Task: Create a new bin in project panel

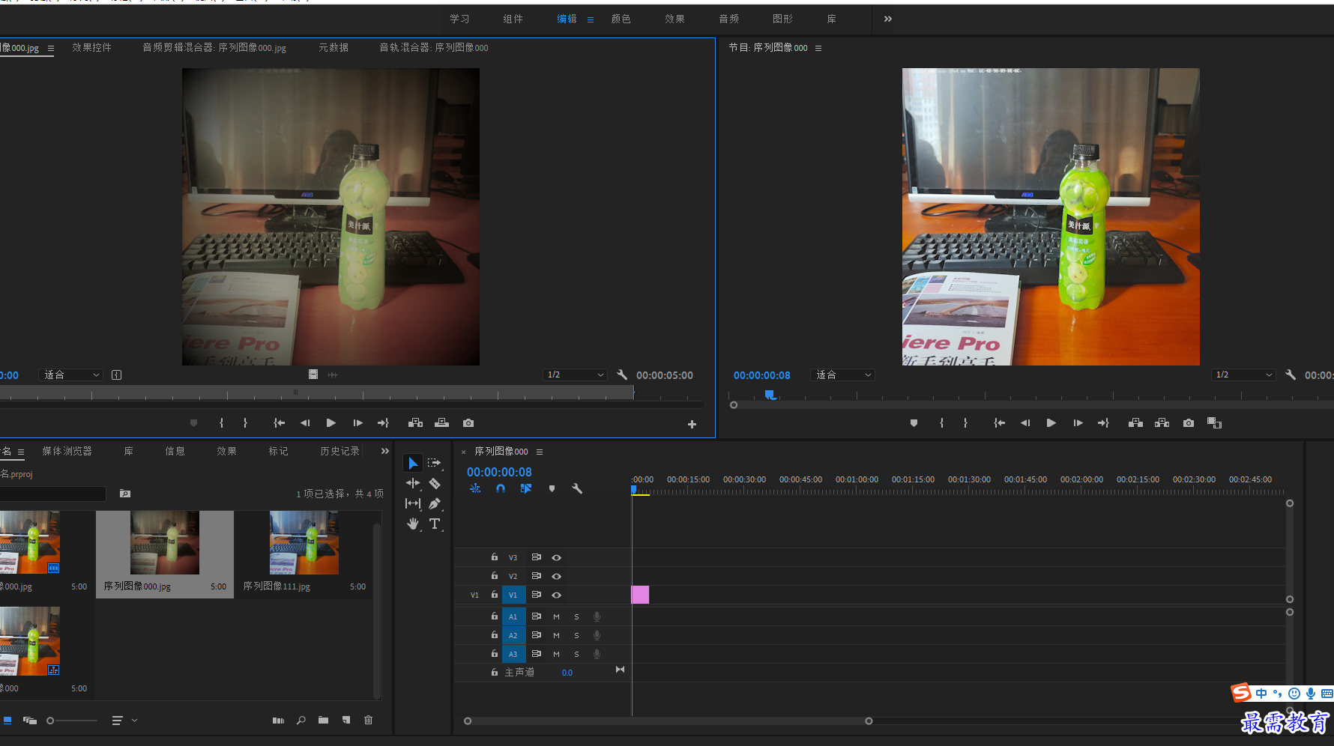Action: [323, 720]
